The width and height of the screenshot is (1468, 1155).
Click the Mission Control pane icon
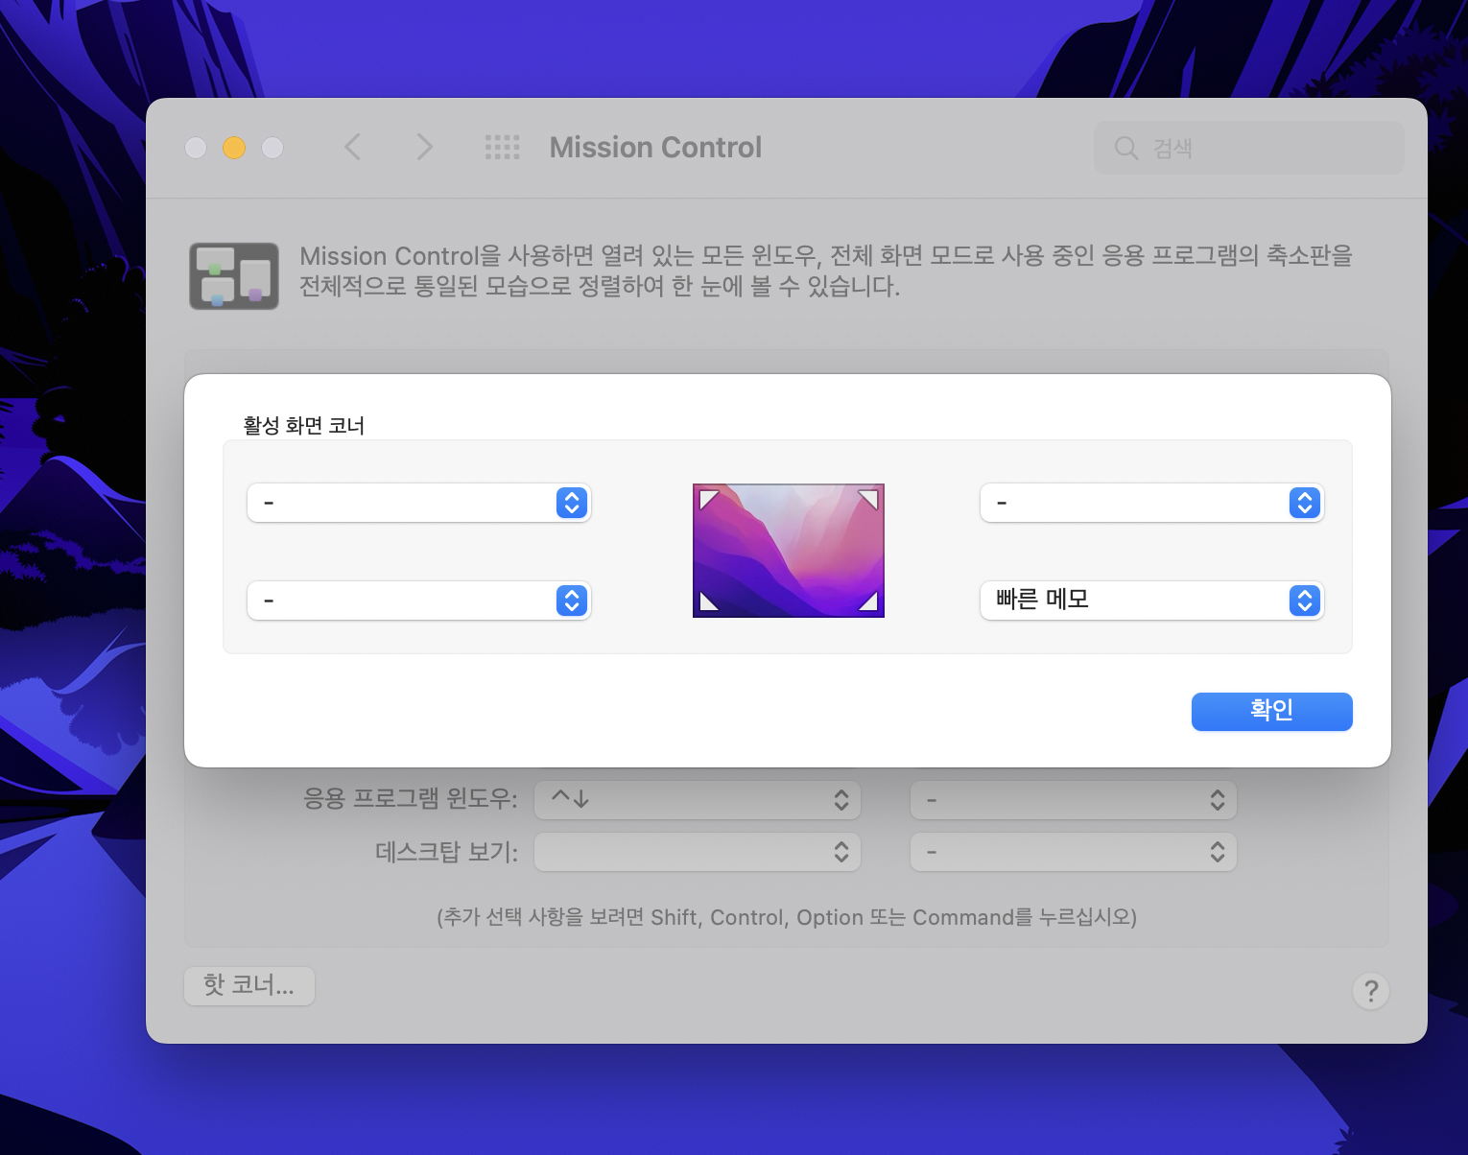tap(234, 276)
